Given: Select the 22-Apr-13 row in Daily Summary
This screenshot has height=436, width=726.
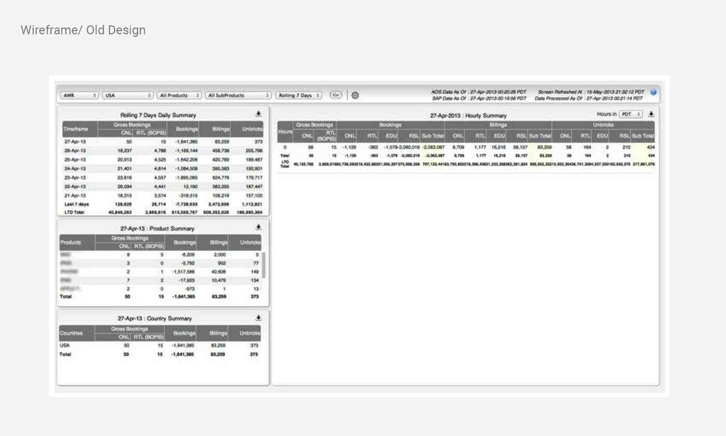Looking at the screenshot, I should pos(163,186).
